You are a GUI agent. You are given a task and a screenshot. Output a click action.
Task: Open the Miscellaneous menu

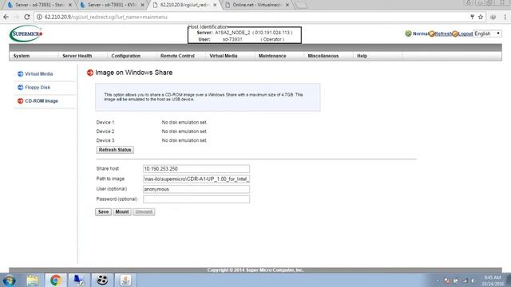323,56
